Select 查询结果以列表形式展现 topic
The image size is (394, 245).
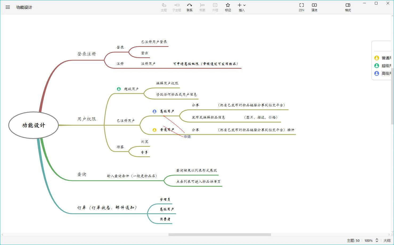coord(196,170)
